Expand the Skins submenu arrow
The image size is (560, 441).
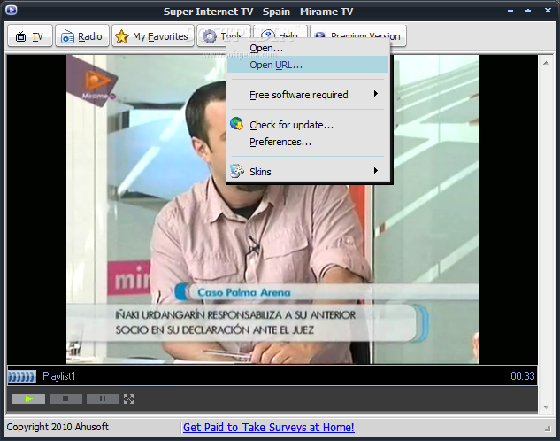coord(376,171)
